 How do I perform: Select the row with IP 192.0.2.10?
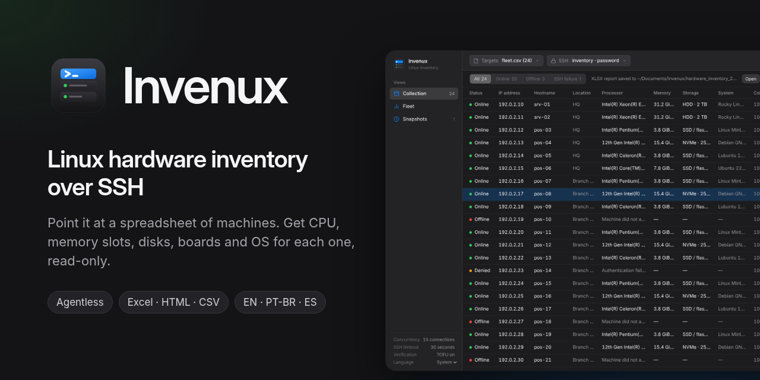click(x=611, y=104)
